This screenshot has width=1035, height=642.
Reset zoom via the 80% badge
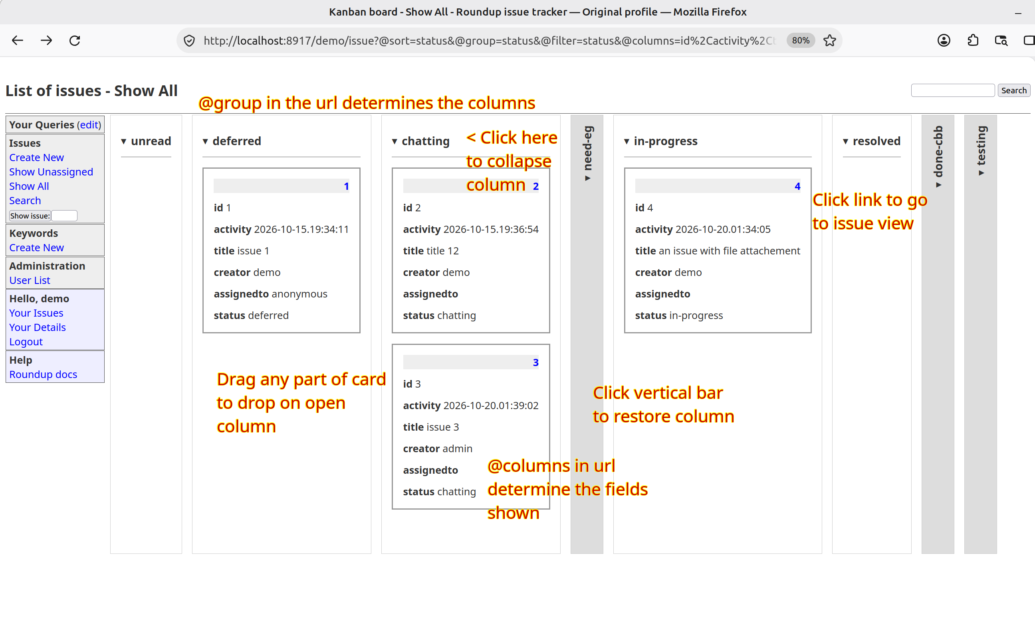800,41
